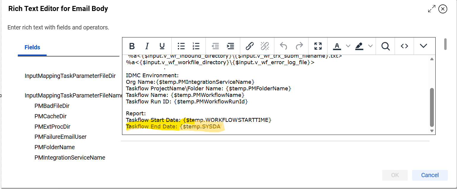Click the Taskflow Name line
Viewport: 457px width, 189px height.
tap(185, 95)
